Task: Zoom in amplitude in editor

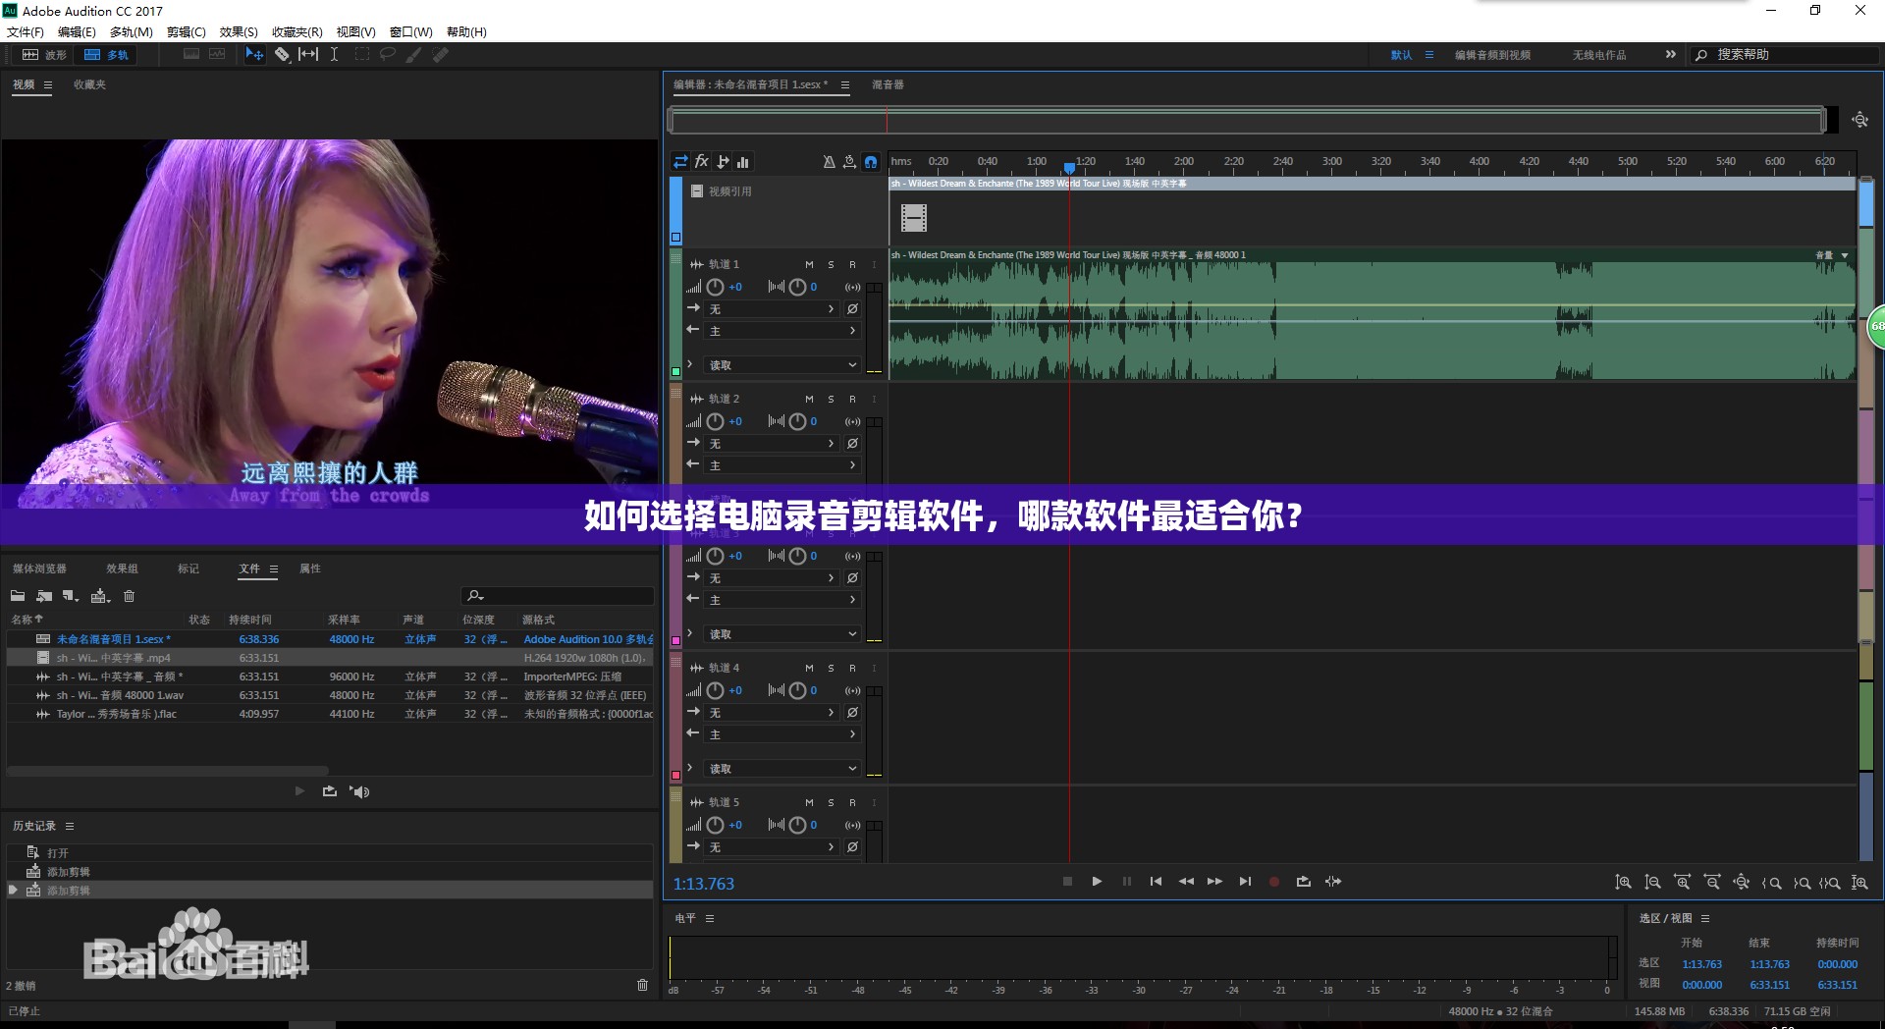Action: (1623, 883)
